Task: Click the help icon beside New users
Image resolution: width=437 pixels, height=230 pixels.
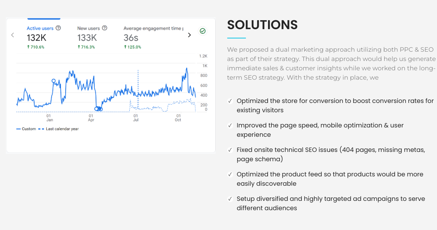Action: (x=104, y=28)
